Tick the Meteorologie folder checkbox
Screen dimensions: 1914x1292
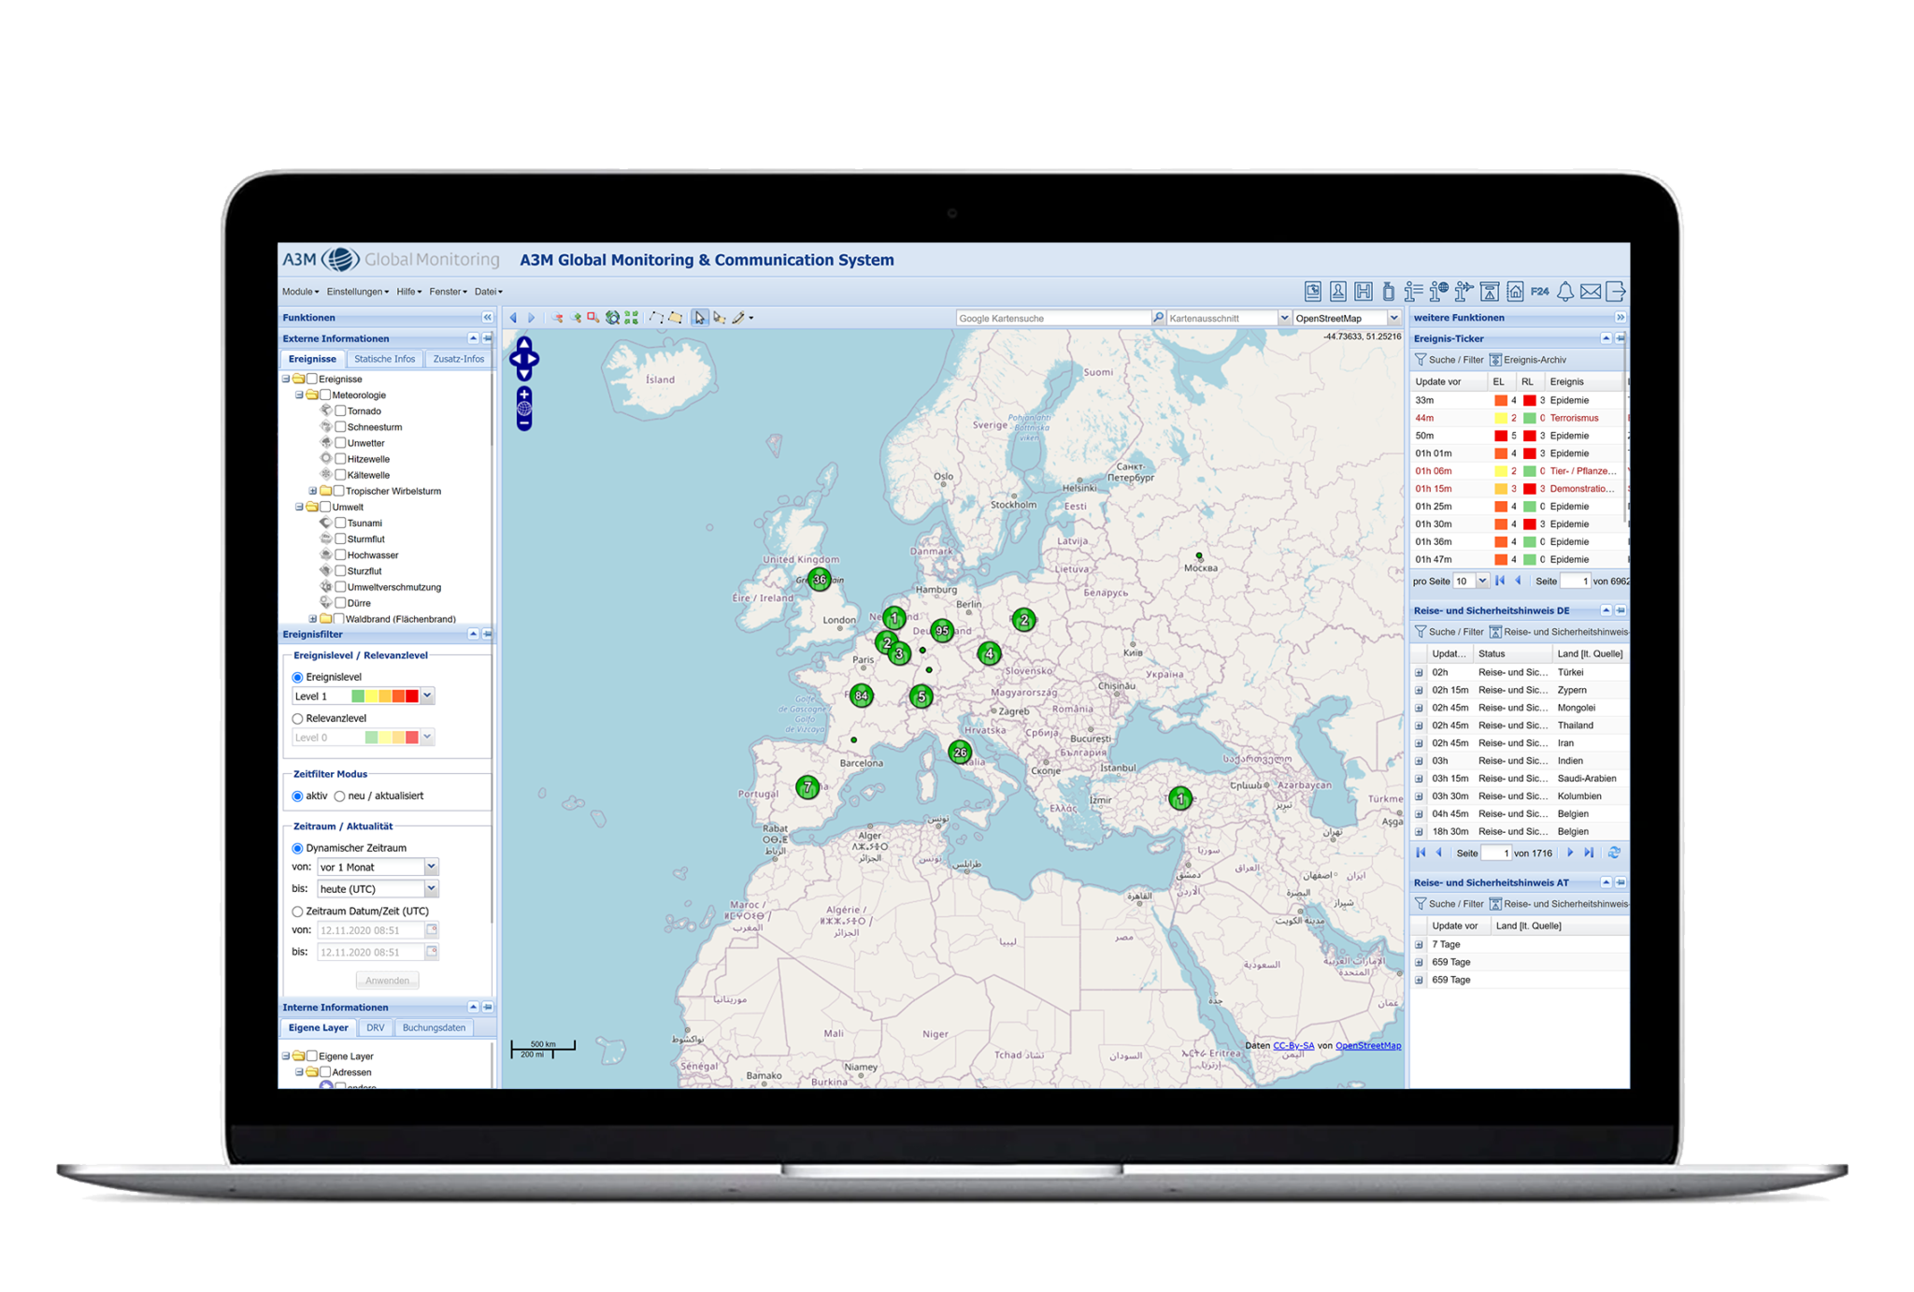point(326,395)
